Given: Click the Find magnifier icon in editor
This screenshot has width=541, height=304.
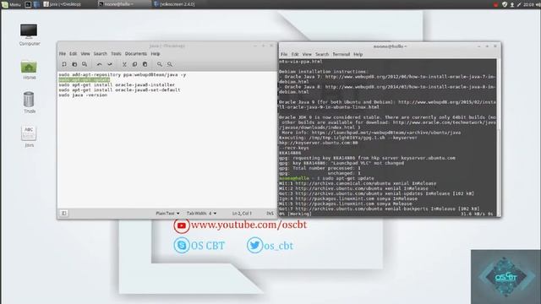Looking at the screenshot, I should [x=160, y=64].
